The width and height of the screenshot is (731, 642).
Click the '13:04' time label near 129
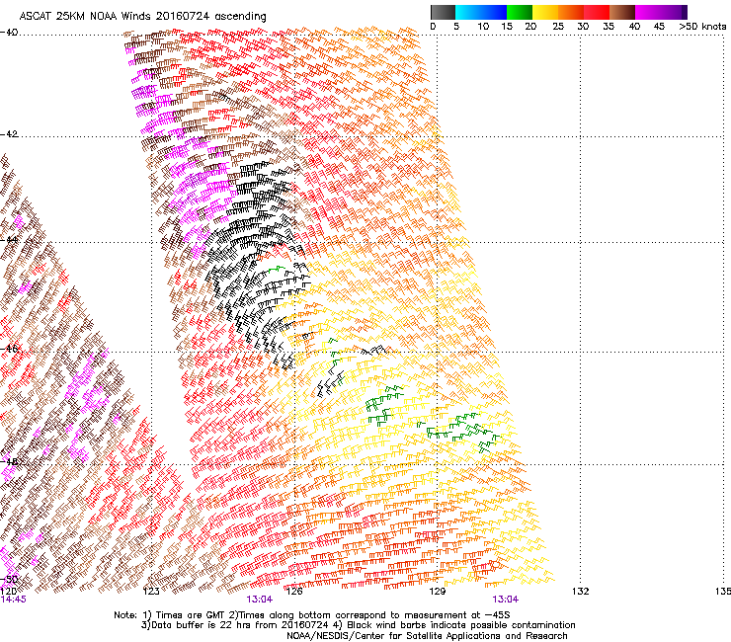coord(506,600)
